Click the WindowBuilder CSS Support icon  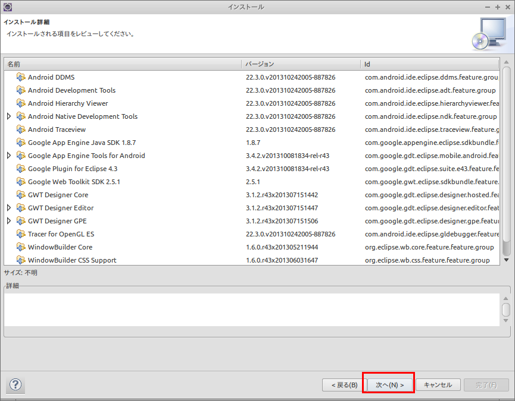pos(21,260)
